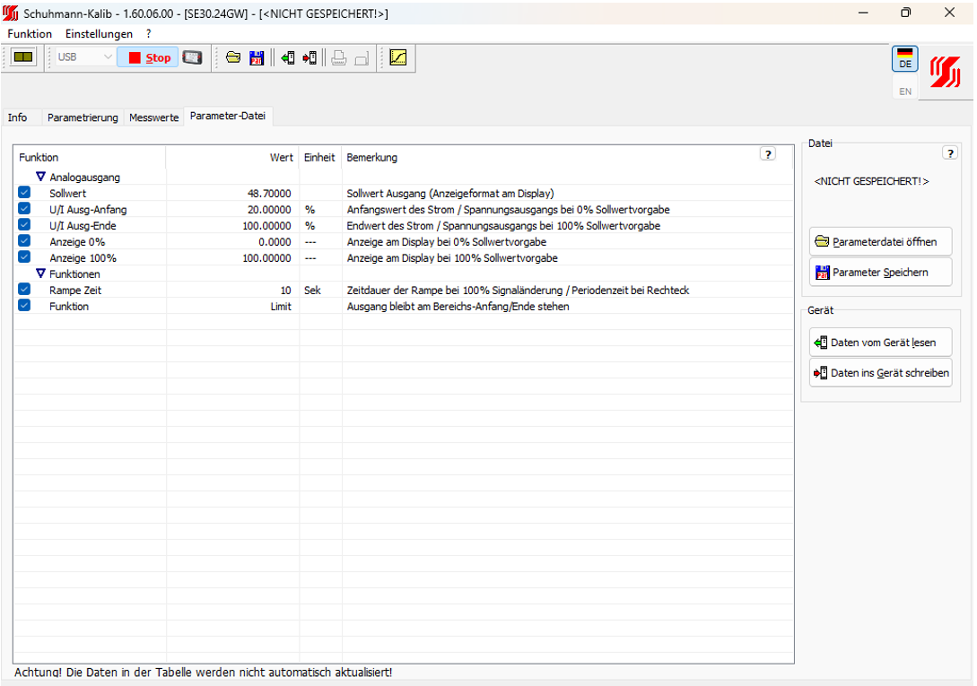Uncheck the Funktion row checkbox

(x=23, y=305)
